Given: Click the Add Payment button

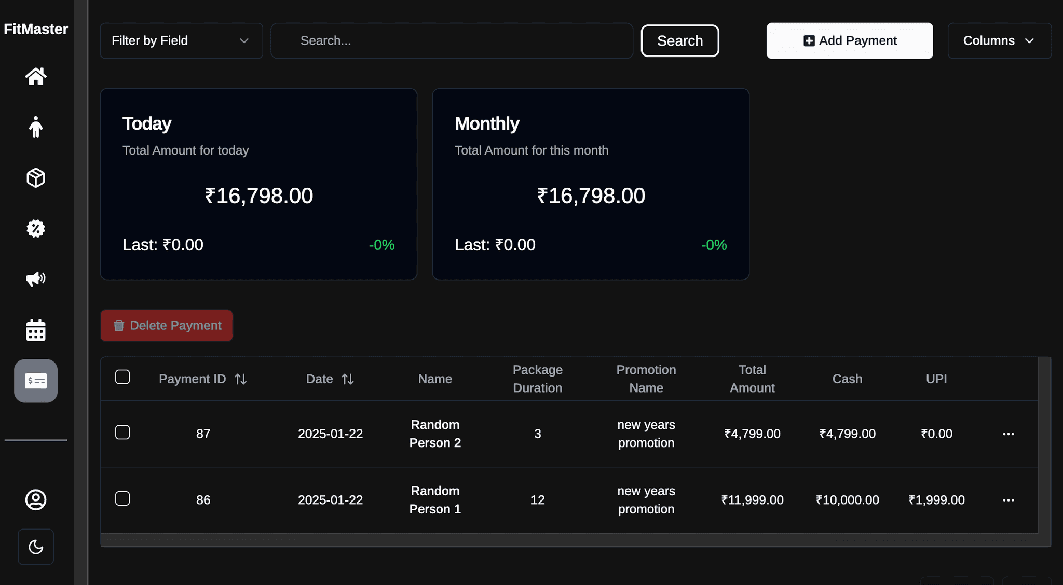Looking at the screenshot, I should [849, 40].
